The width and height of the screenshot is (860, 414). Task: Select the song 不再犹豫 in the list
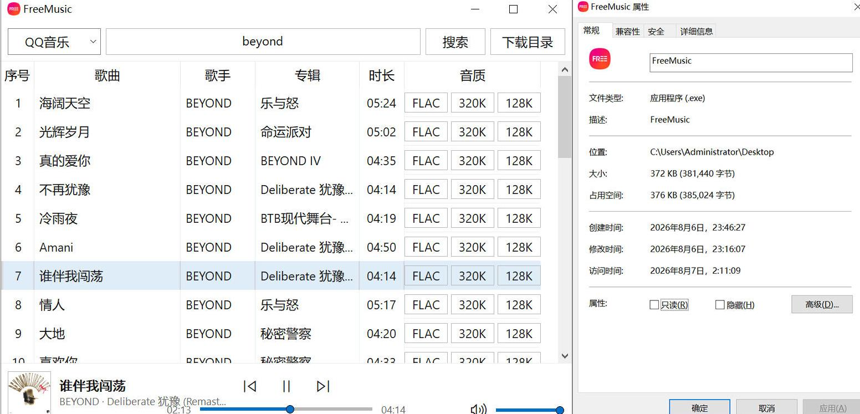[65, 190]
